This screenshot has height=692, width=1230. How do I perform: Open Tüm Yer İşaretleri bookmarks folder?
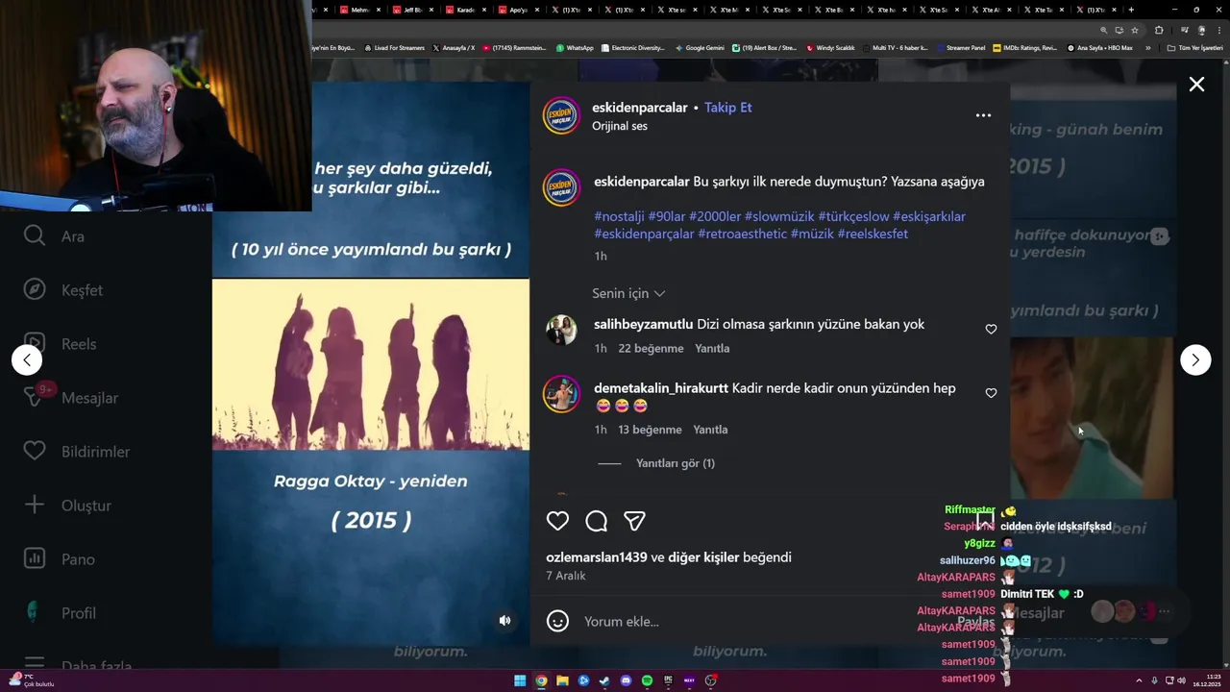(1194, 47)
